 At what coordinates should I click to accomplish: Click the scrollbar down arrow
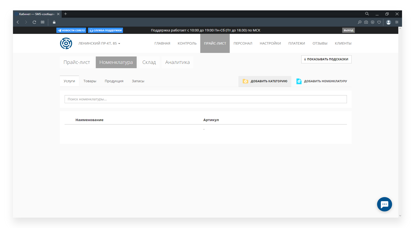point(400,216)
